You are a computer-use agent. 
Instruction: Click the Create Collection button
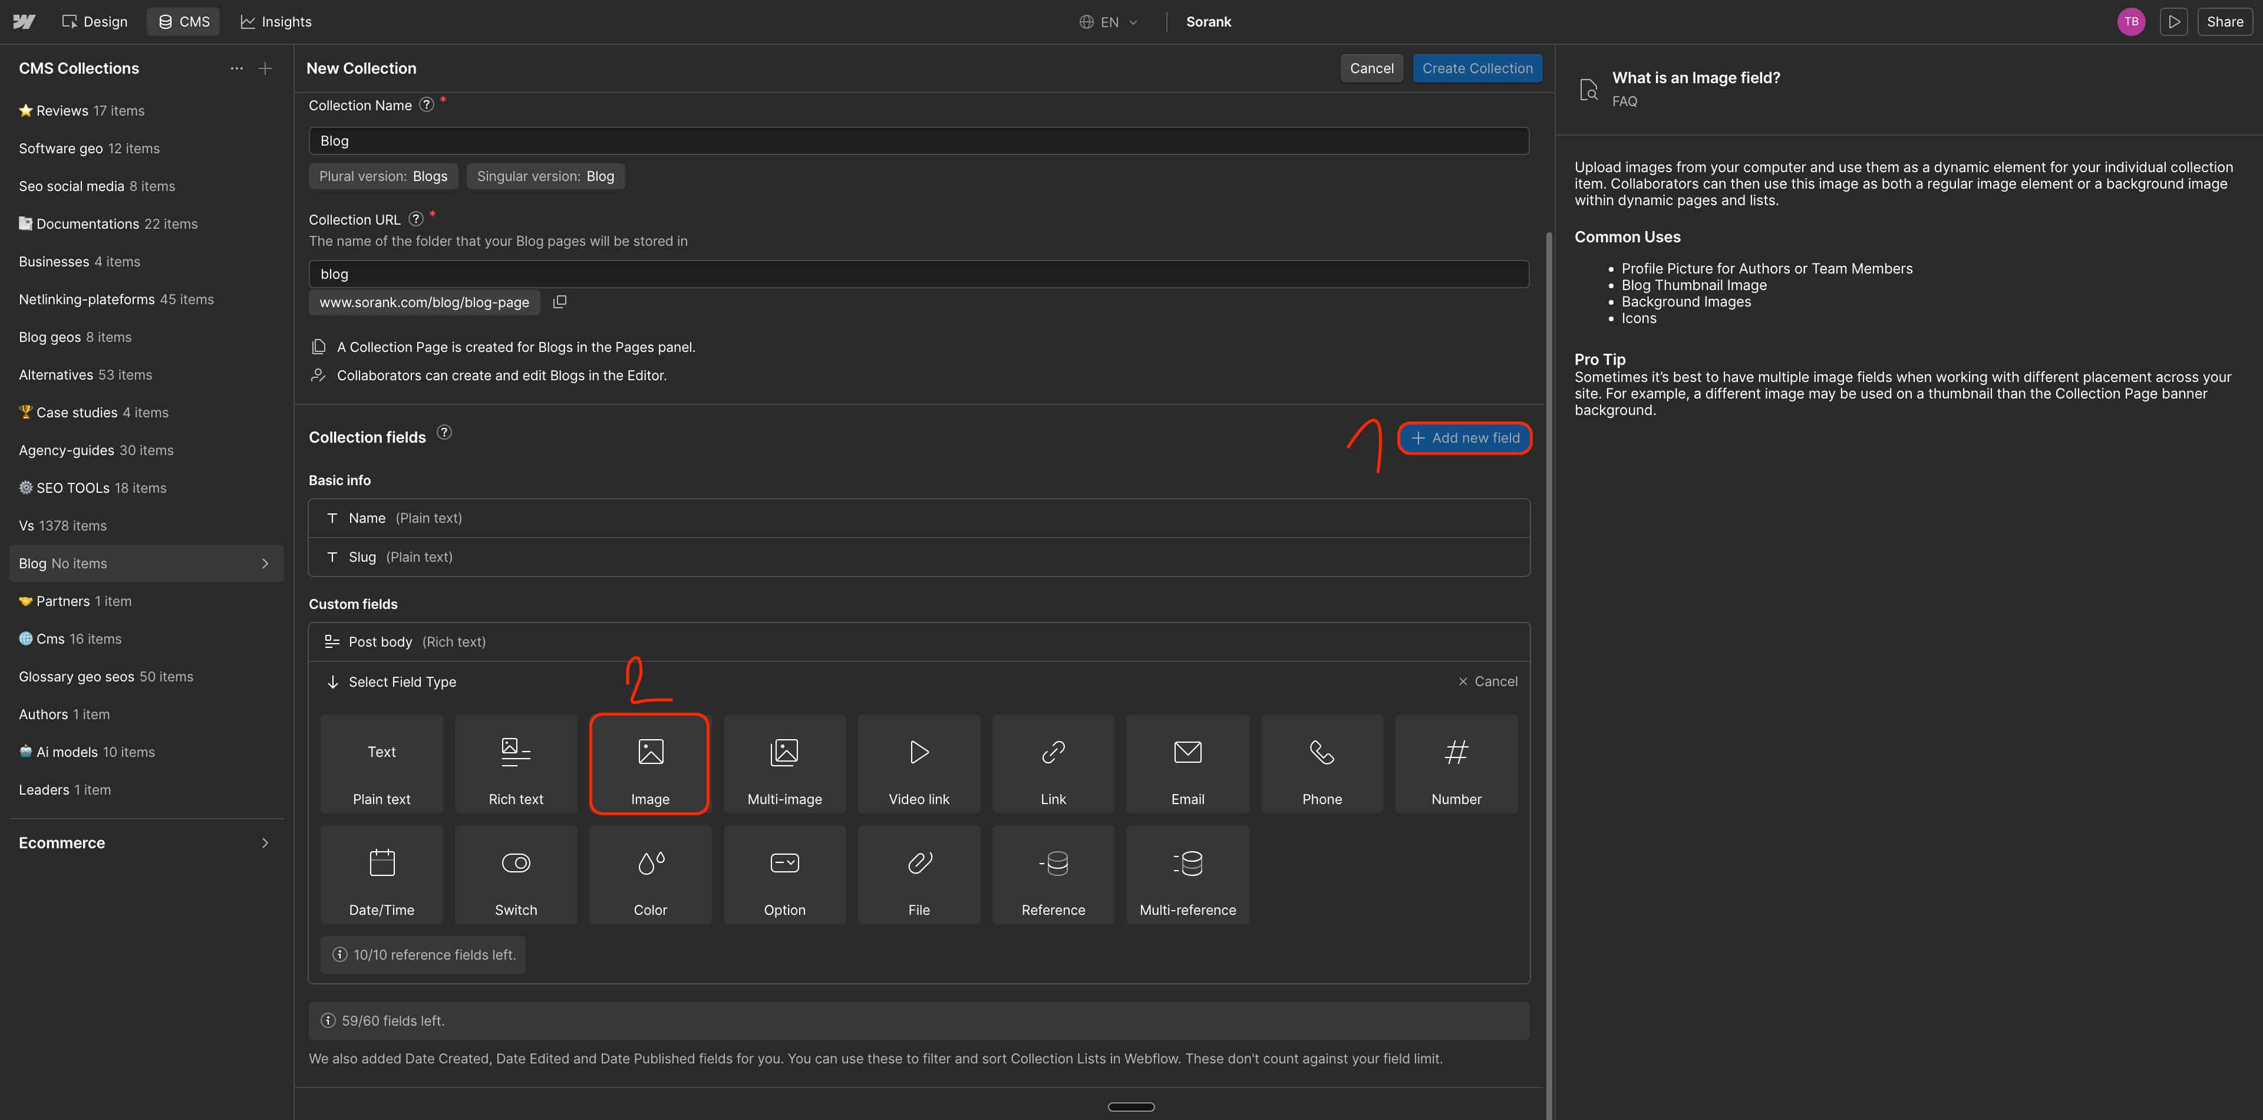click(1477, 68)
